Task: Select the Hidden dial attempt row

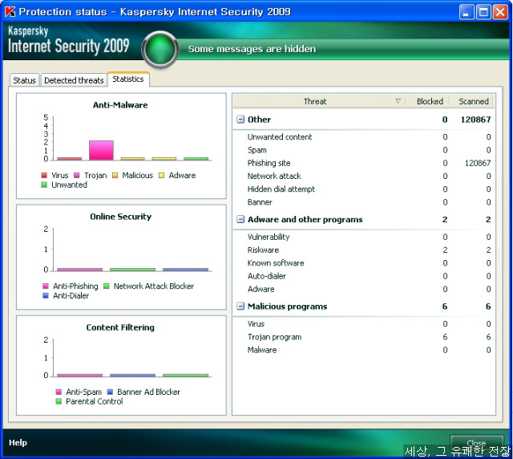Action: pyautogui.click(x=364, y=189)
